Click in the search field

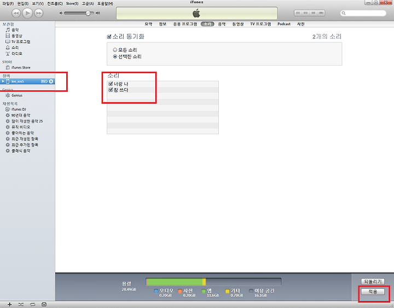[363, 13]
